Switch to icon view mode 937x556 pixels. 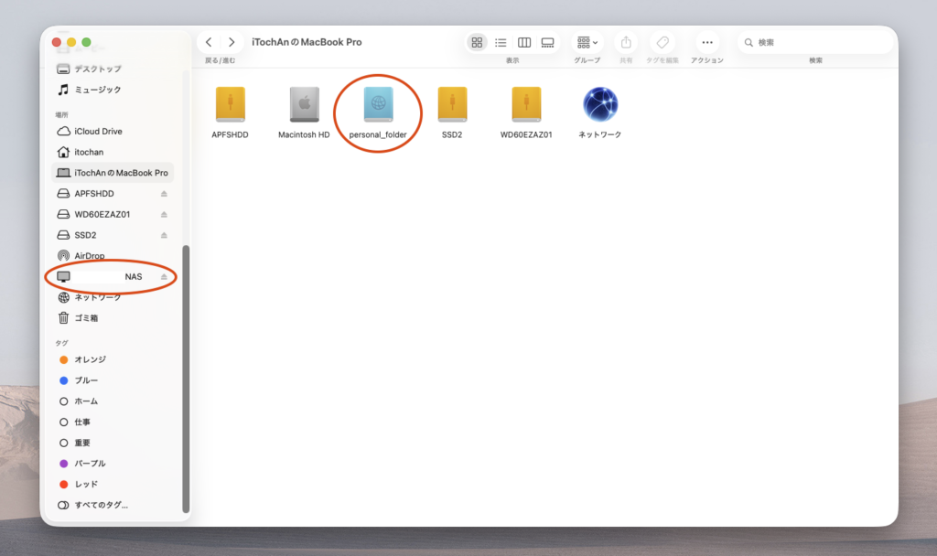tap(477, 43)
